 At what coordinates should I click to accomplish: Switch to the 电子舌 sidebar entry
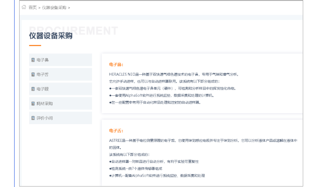(x=43, y=74)
